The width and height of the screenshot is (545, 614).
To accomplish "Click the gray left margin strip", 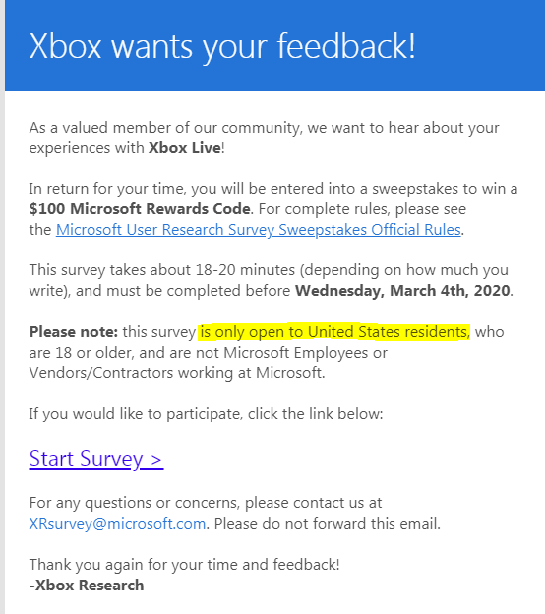I will [2, 307].
